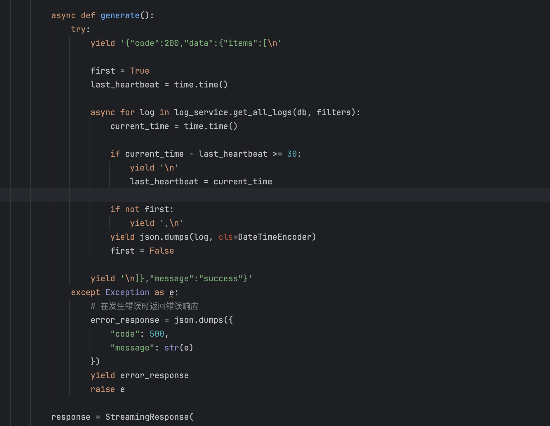Viewport: 550px width, 426px height.
Task: Click 'last_heartbeat = time.time()' line
Action: pos(159,85)
